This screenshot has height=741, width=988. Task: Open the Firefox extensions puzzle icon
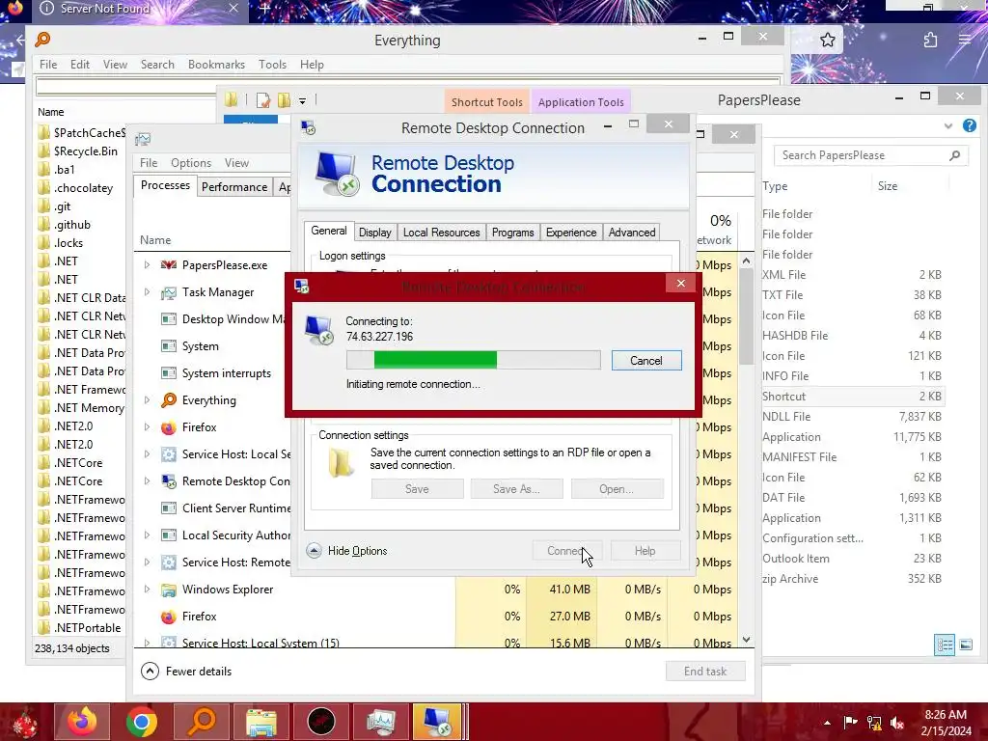pyautogui.click(x=930, y=41)
